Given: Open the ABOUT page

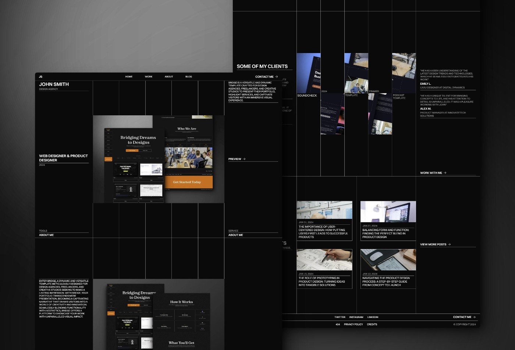Looking at the screenshot, I should [x=168, y=77].
